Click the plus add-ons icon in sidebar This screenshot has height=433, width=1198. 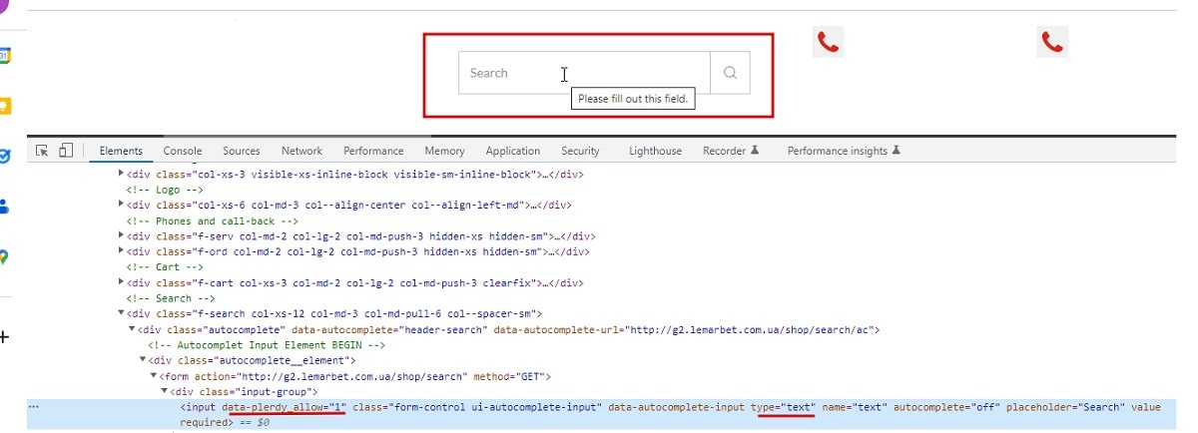(x=4, y=337)
